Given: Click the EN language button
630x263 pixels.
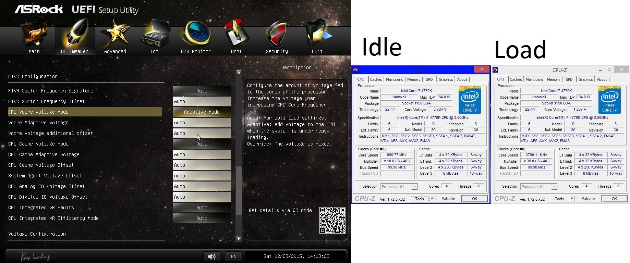Looking at the screenshot, I should (x=234, y=256).
